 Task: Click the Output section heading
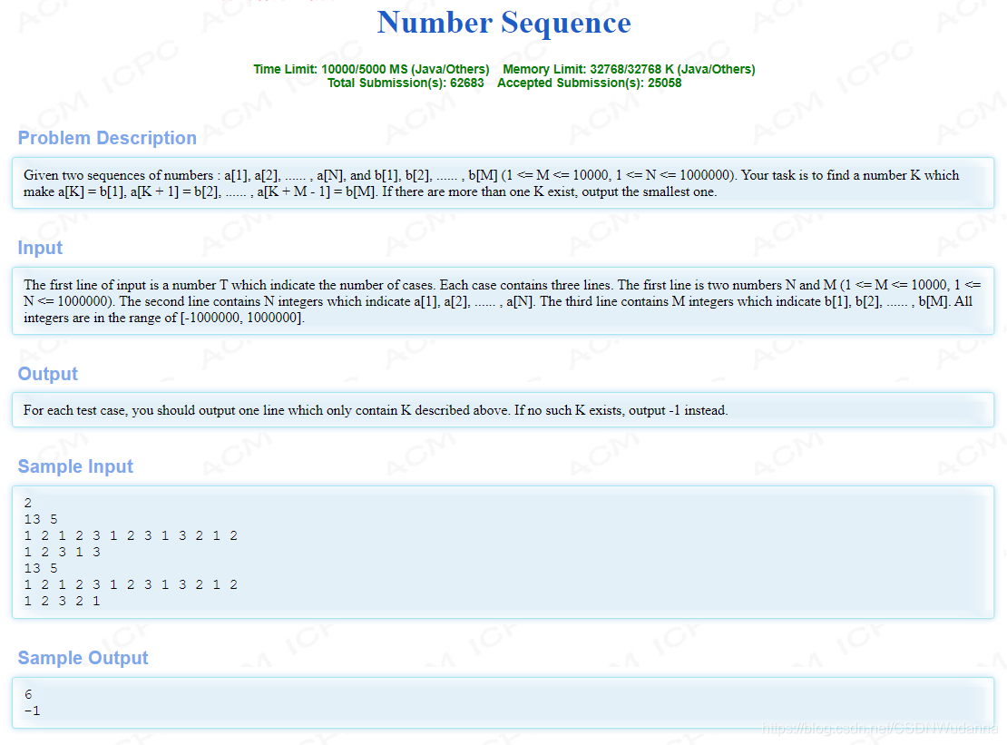pos(47,374)
